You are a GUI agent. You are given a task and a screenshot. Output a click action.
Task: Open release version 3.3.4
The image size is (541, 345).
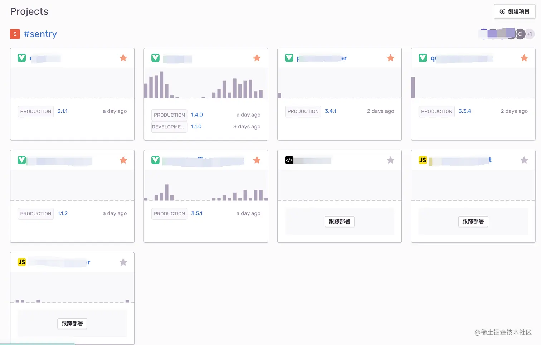465,111
